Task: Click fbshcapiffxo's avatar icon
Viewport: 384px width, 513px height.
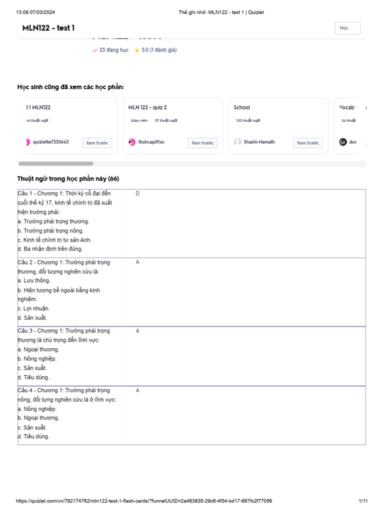Action: coord(132,142)
